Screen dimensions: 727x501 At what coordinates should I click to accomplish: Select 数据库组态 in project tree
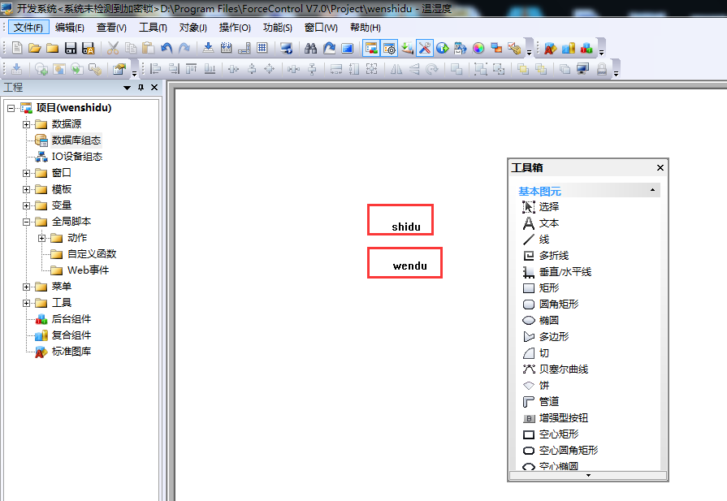tap(76, 140)
